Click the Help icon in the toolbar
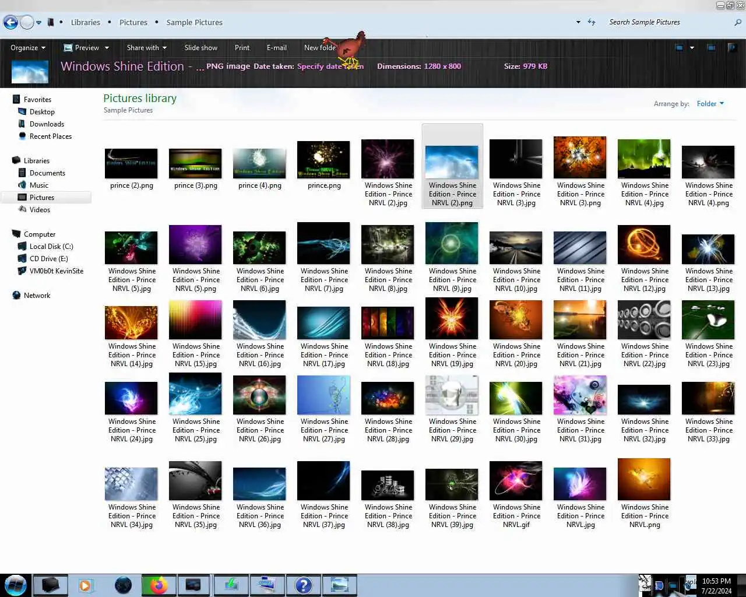 (x=733, y=48)
